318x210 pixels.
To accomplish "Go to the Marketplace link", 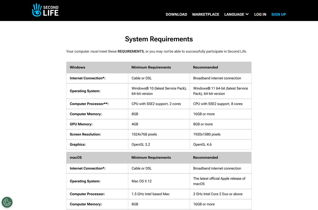I will (206, 14).
